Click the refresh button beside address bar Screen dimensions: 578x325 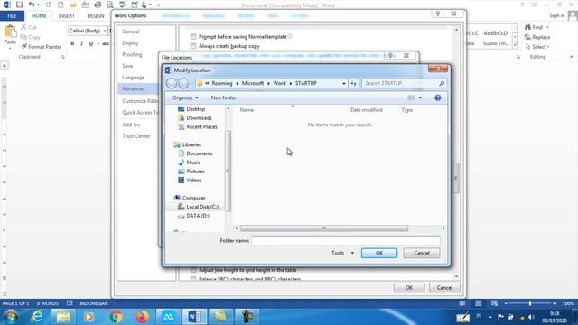coord(353,84)
